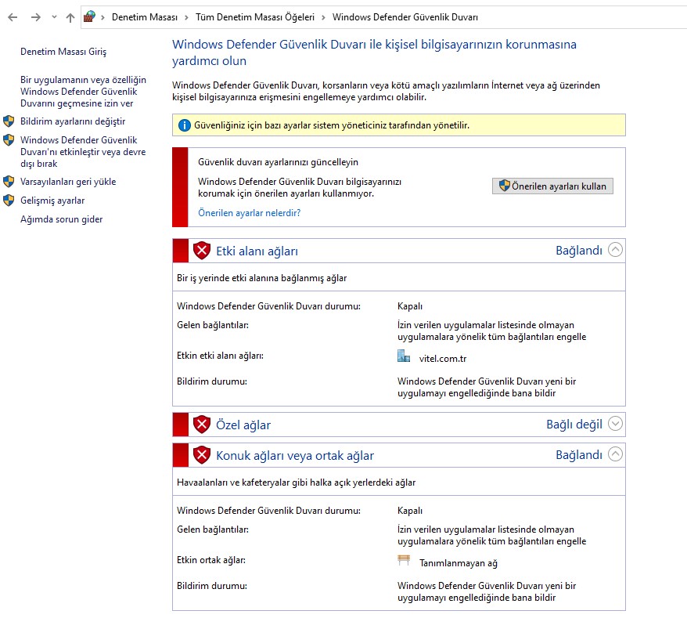This screenshot has height=618, width=687.
Task: Open the chevron after Denetim Masası breadcrumb
Action: pyautogui.click(x=187, y=17)
